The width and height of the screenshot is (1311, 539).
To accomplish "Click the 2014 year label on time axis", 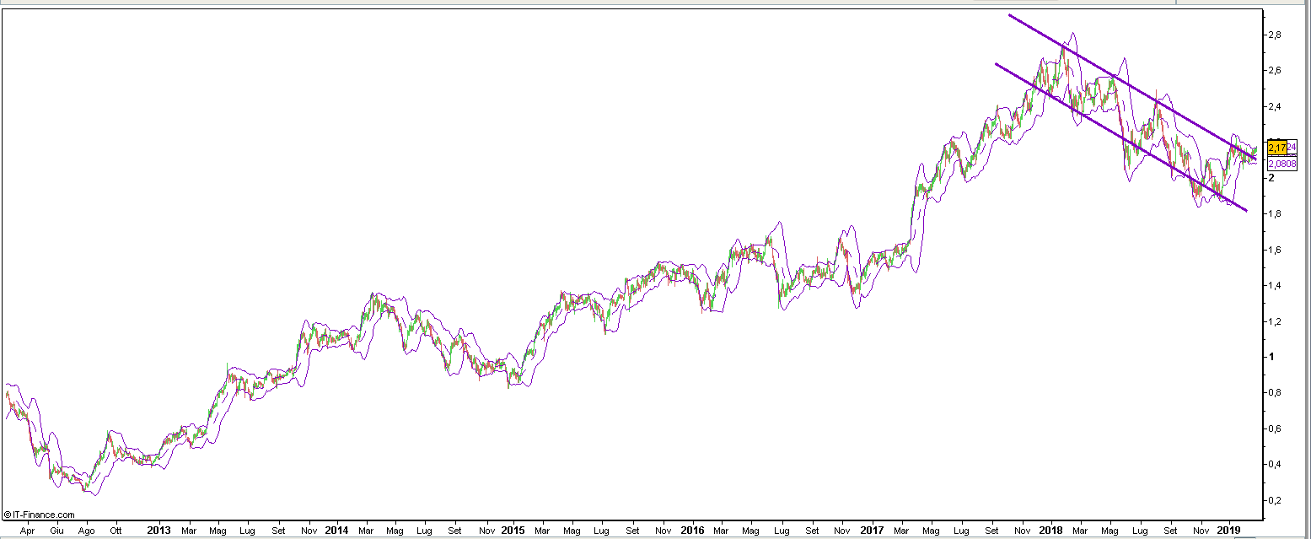I will 336,531.
